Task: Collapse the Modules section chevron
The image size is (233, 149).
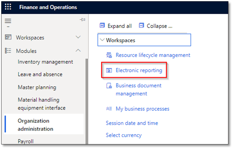Action: pos(78,51)
